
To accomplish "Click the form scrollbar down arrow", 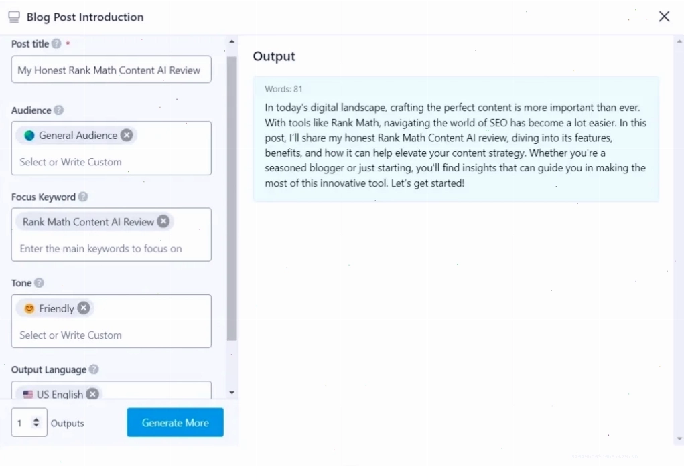I will [x=232, y=393].
